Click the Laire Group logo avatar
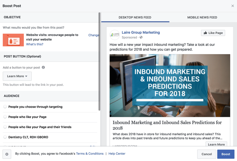 point(115,35)
